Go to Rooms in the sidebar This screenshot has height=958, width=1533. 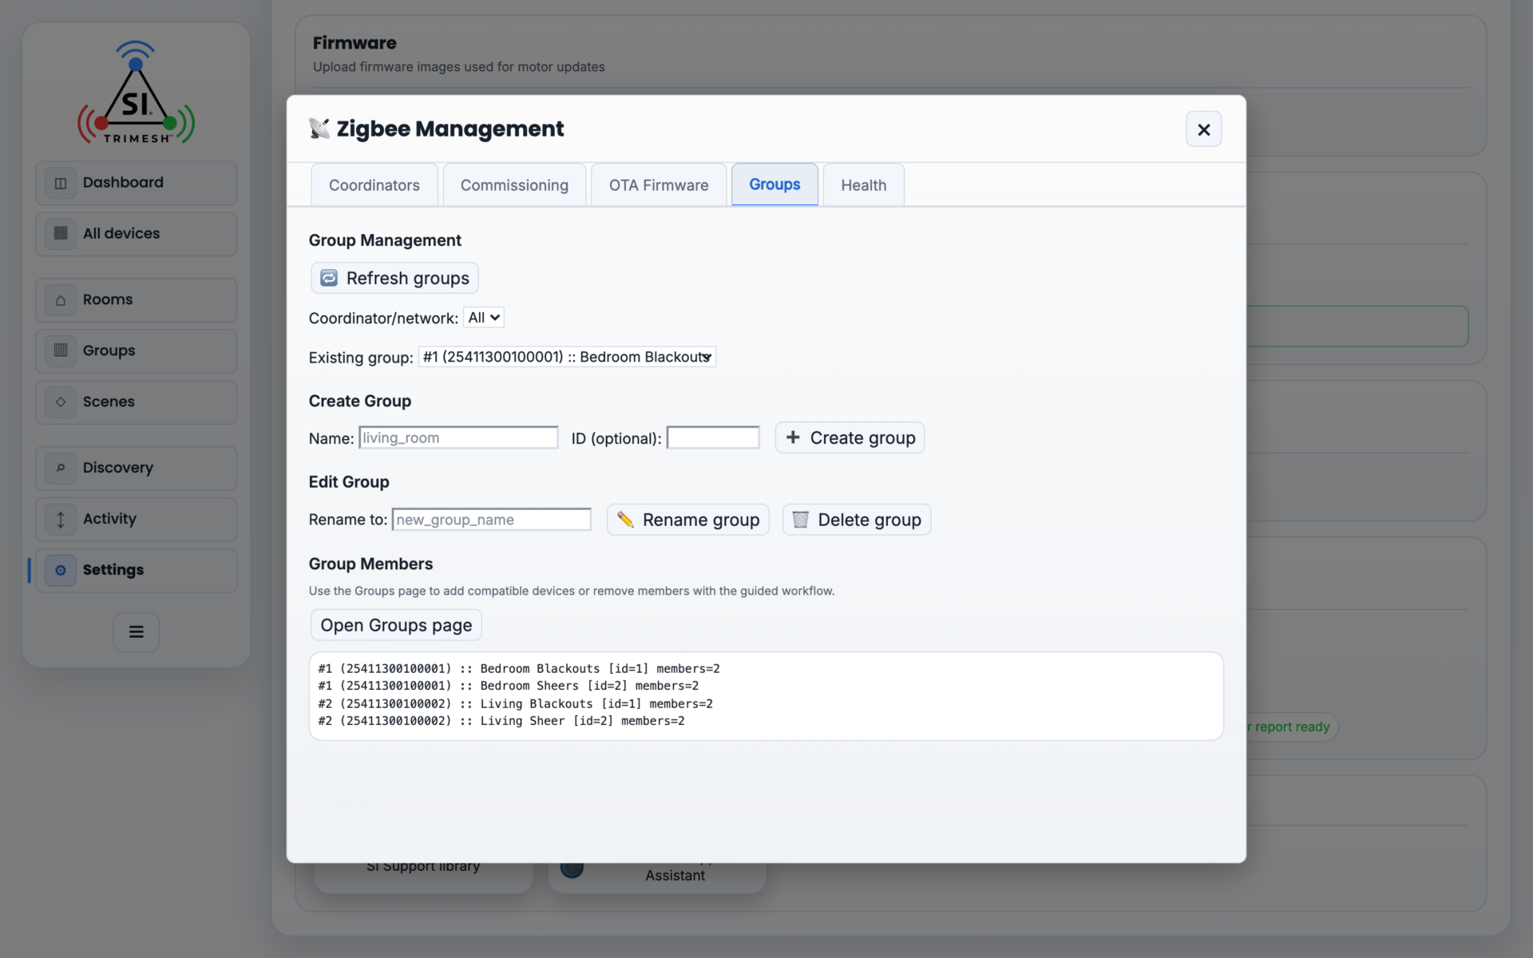(137, 300)
